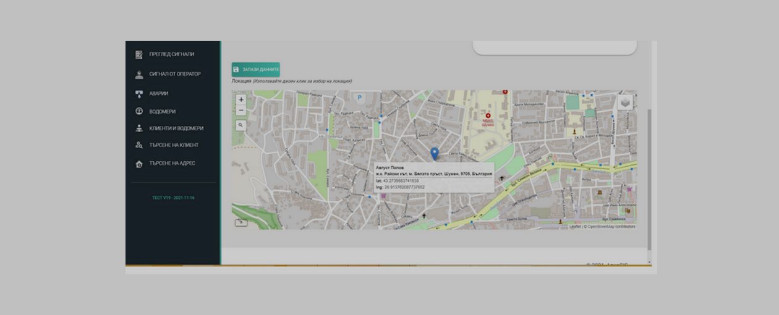The height and width of the screenshot is (315, 779).
Task: Click the Водомери gauge icon
Action: [x=139, y=111]
